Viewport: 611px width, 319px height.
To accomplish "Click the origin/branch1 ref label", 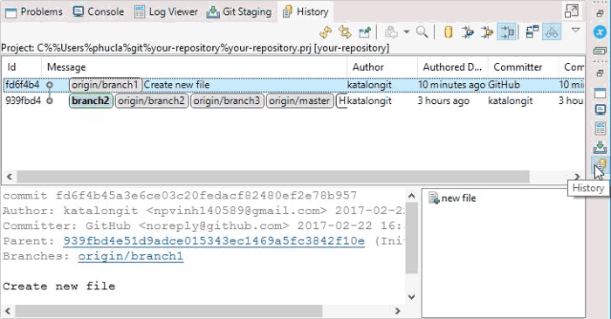I will pos(106,85).
